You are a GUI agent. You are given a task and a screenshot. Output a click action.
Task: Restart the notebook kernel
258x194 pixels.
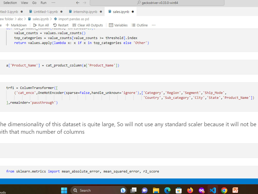61,25
